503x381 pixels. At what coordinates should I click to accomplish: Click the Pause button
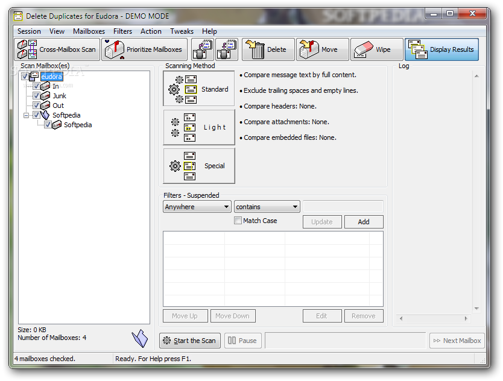243,341
